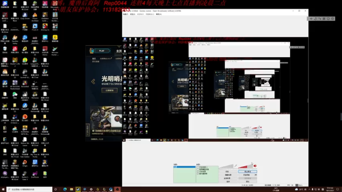
Task: Select the EroPhone desktop icon
Action: click(x=35, y=175)
